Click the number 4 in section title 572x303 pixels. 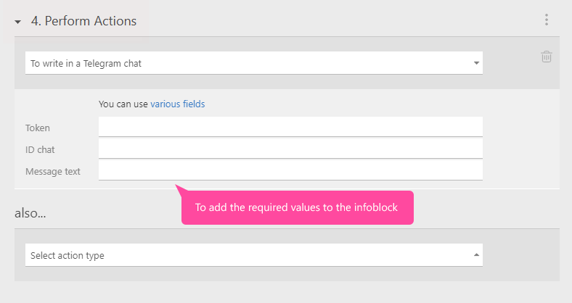tap(35, 21)
